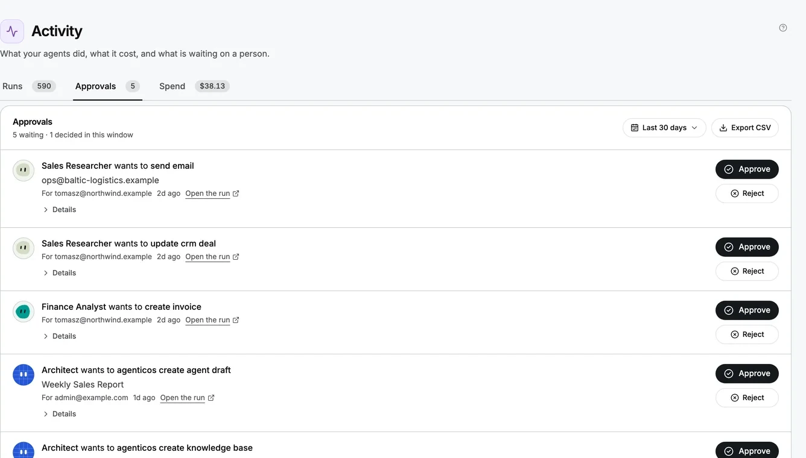The width and height of the screenshot is (806, 458).
Task: Open the help question-mark icon
Action: click(x=783, y=28)
